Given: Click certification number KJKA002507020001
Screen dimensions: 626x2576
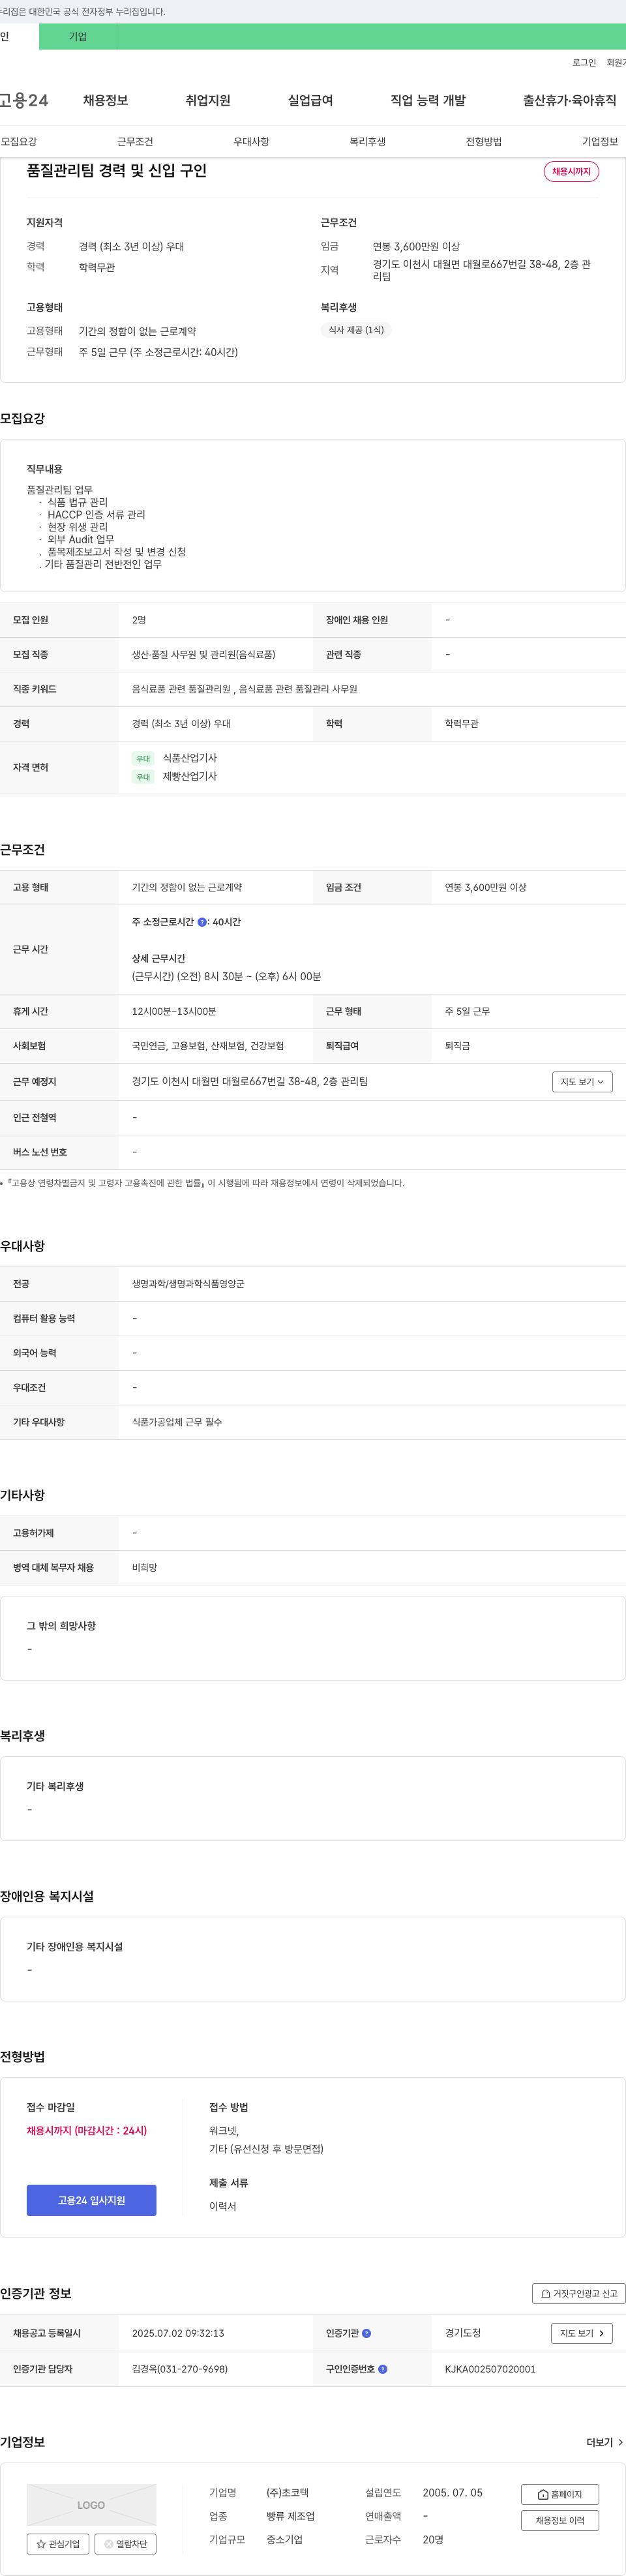Looking at the screenshot, I should [490, 2369].
